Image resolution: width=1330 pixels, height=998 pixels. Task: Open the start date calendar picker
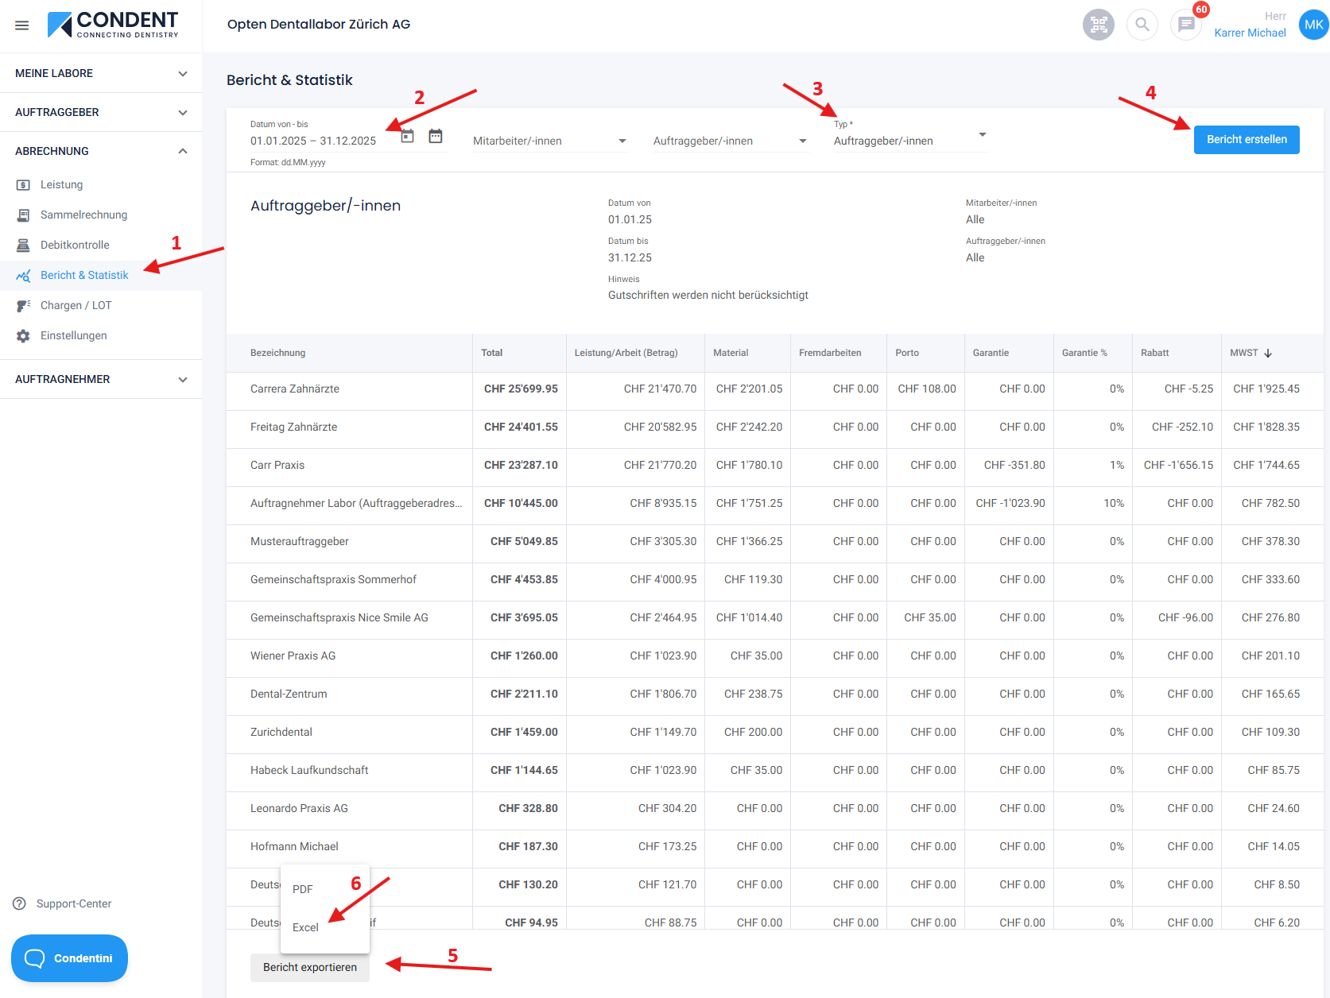tap(407, 136)
